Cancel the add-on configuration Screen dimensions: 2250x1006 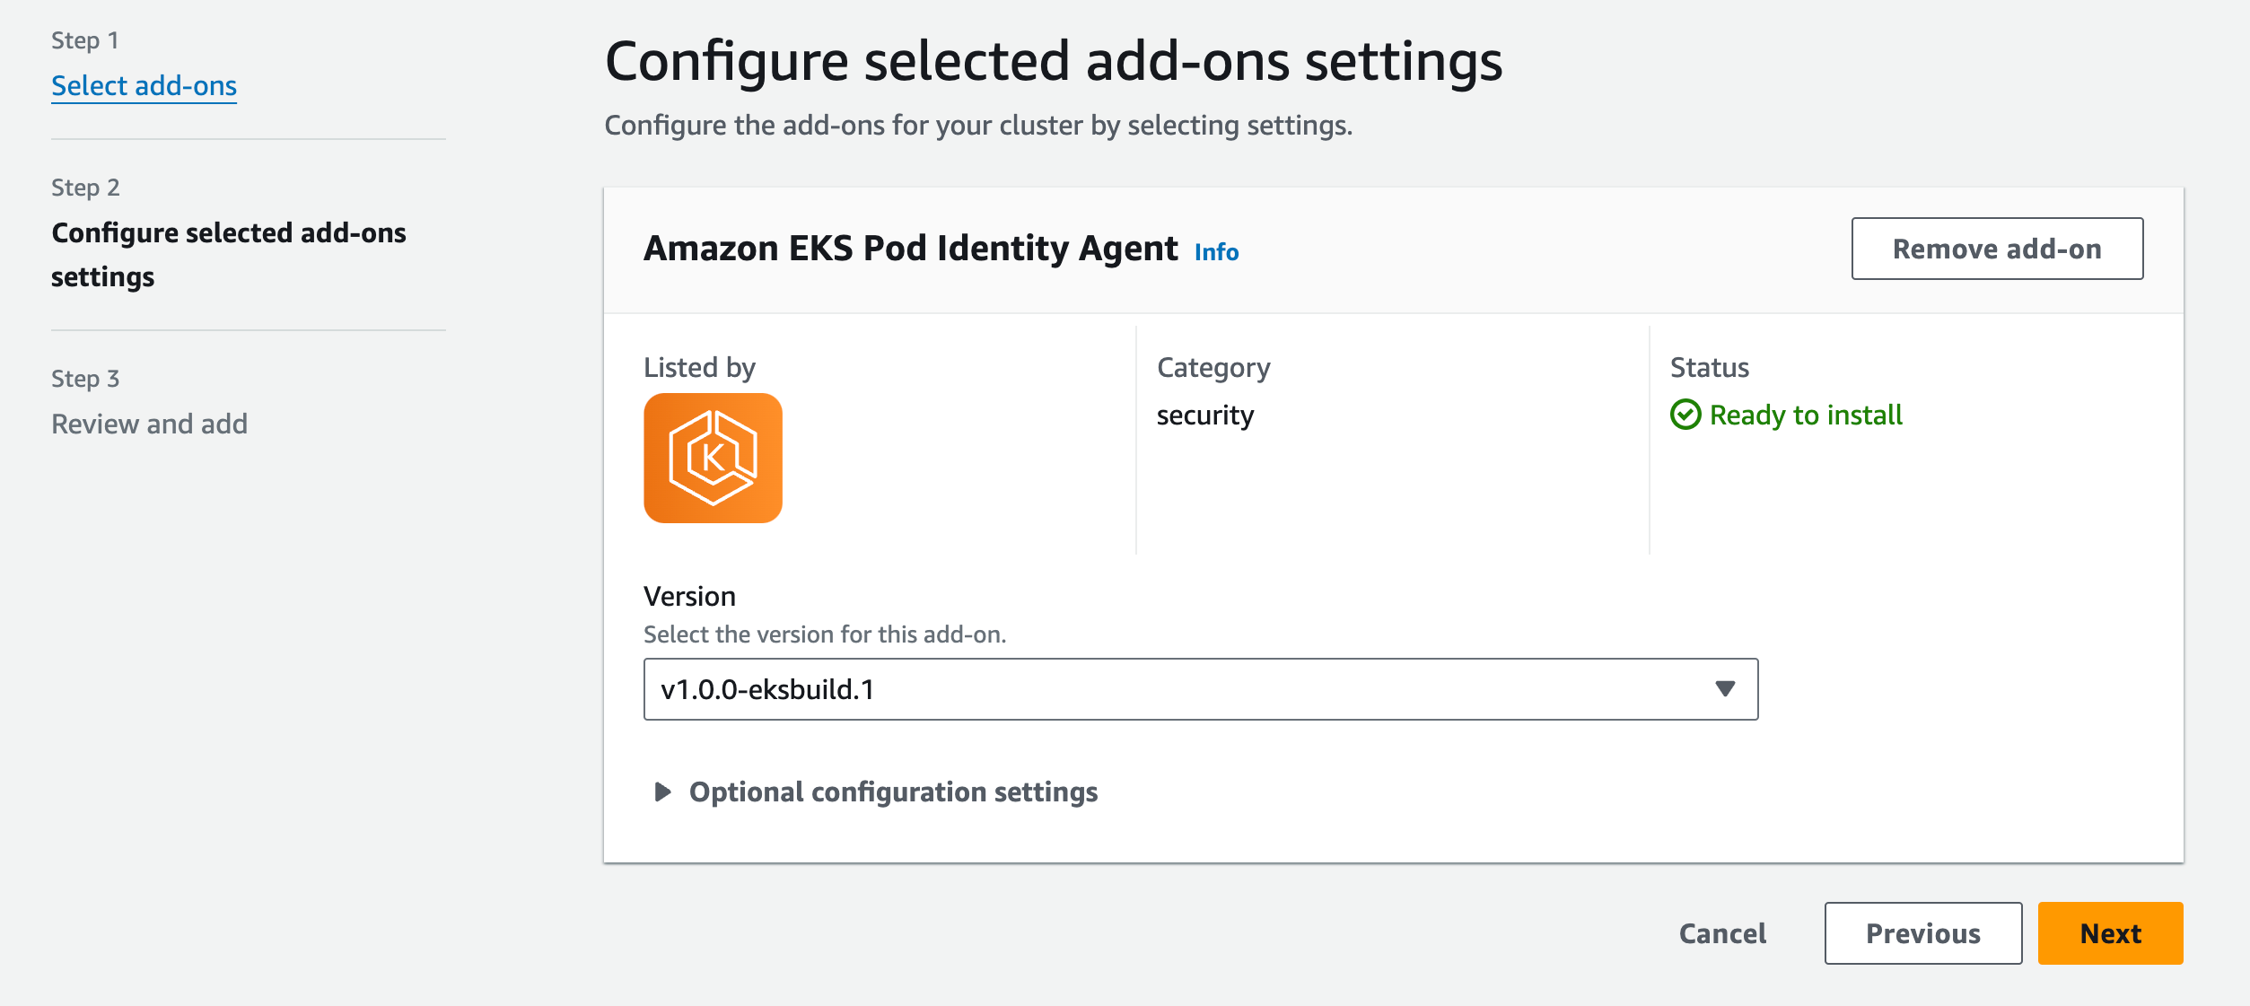pos(1722,933)
